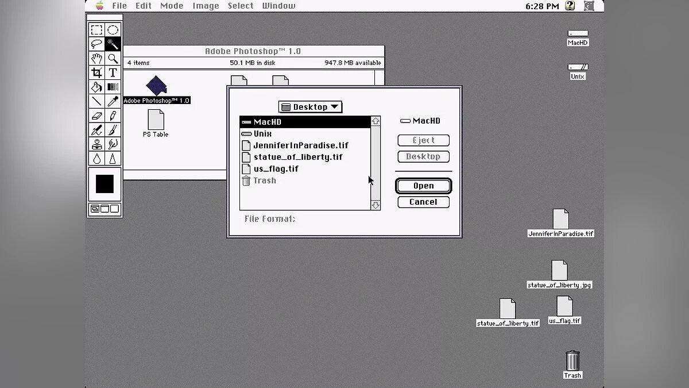
Task: Click the file list scroll down arrow
Action: click(376, 205)
